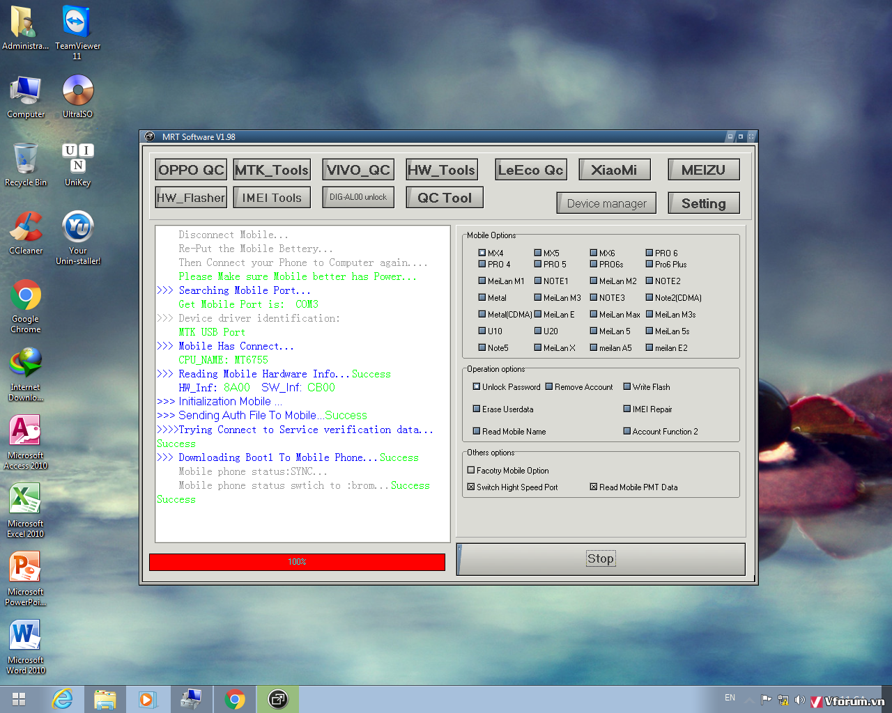Open the Google Chrome desktop icon
892x713 pixels.
tap(26, 306)
